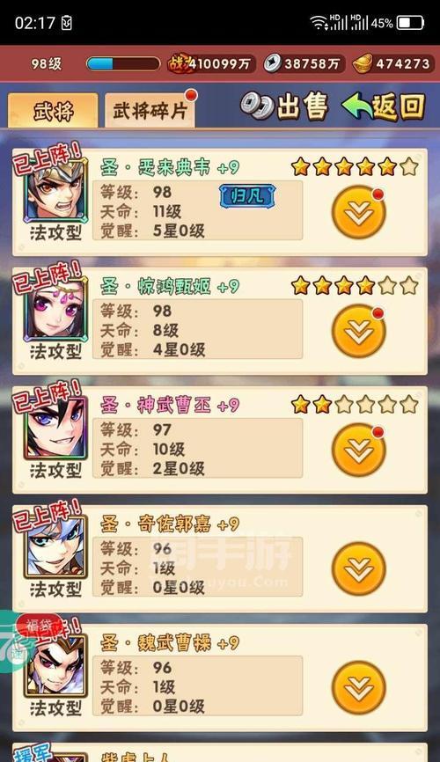Image resolution: width=440 pixels, height=762 pixels.
Task: Expand the 恶来典韦 details arrow
Action: [x=359, y=212]
